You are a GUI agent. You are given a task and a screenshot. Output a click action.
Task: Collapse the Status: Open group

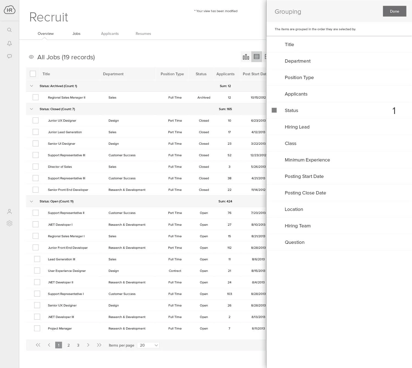[31, 201]
